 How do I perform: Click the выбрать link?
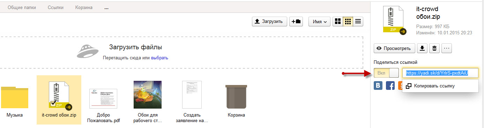coord(159,58)
